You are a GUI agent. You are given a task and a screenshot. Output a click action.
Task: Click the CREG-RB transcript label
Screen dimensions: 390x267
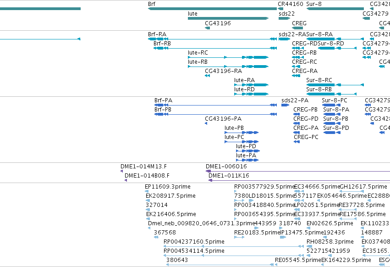click(x=304, y=53)
